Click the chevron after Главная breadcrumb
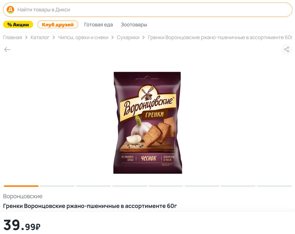 [26, 37]
